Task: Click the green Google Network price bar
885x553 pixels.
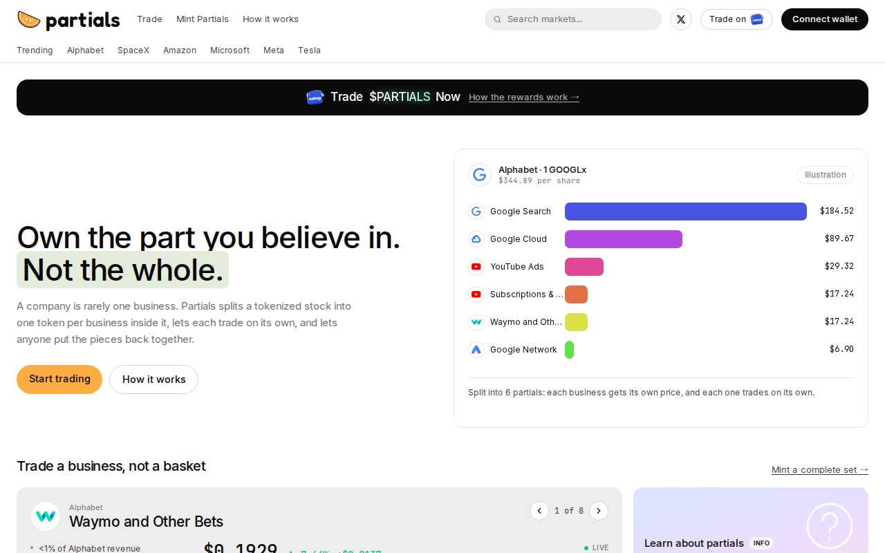Action: point(569,350)
